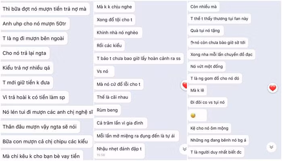Image resolution: width=282 pixels, height=161 pixels.
Task: Tap the 15:58 timestamp under the last message
Action: (101, 155)
